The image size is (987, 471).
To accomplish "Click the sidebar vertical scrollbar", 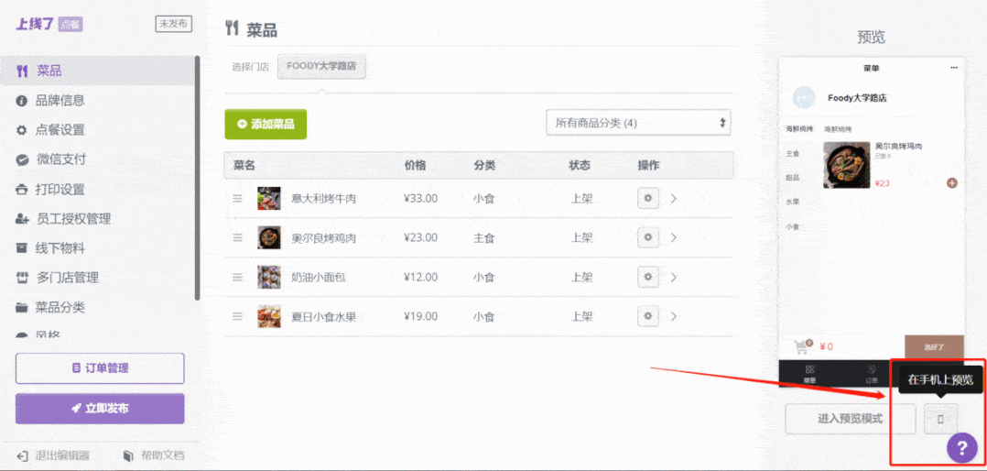I will (197, 174).
